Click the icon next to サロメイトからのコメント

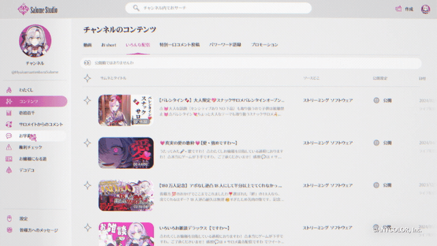pos(9,124)
